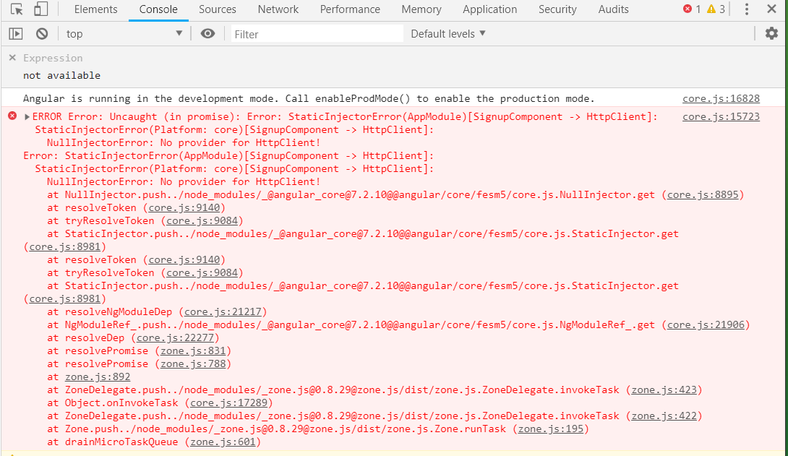Image resolution: width=788 pixels, height=456 pixels.
Task: Open the top frame context dropdown
Action: coord(124,33)
